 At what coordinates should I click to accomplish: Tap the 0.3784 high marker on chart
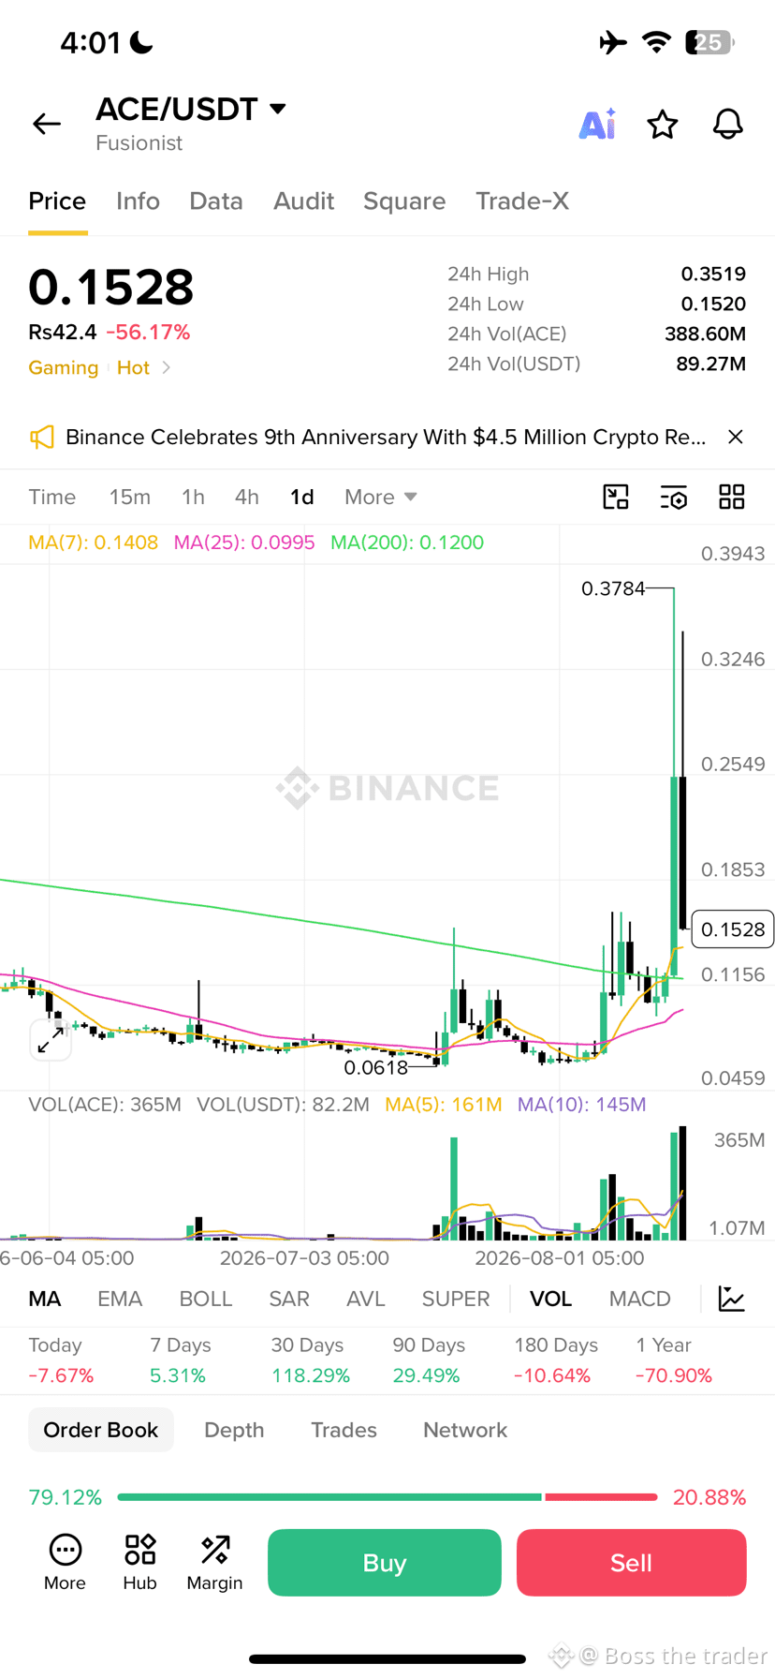[x=613, y=588]
